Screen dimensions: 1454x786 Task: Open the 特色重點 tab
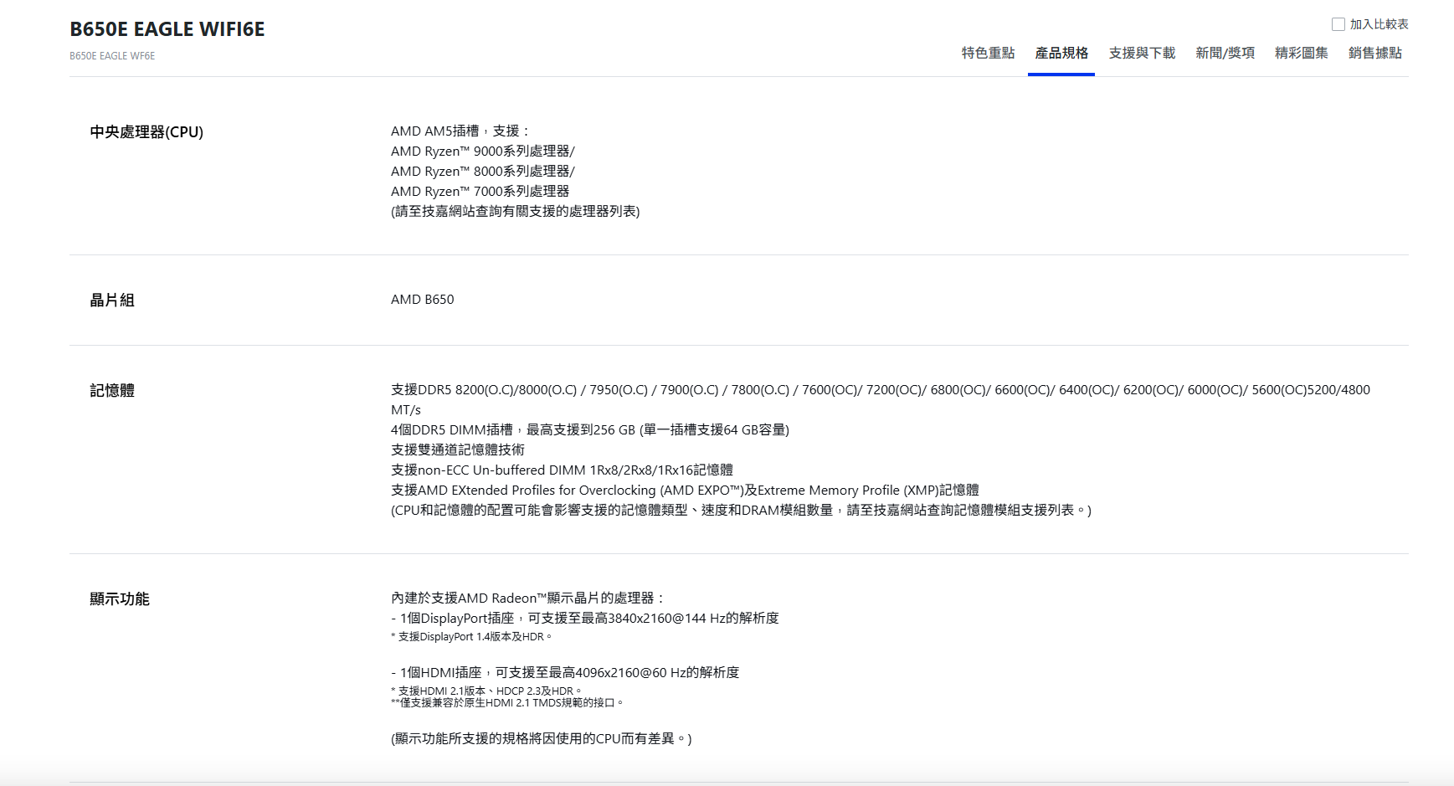tap(988, 53)
